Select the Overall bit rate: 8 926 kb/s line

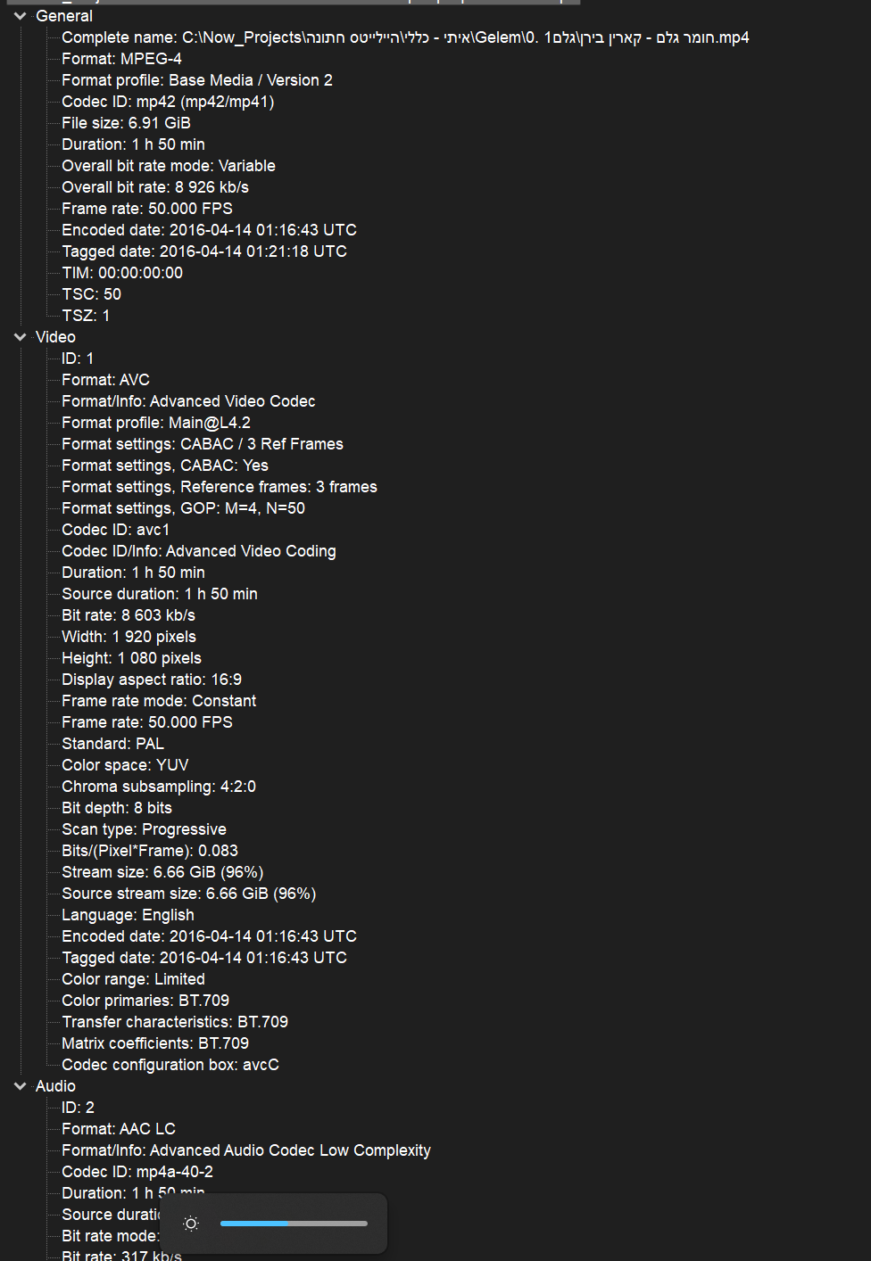coord(155,186)
